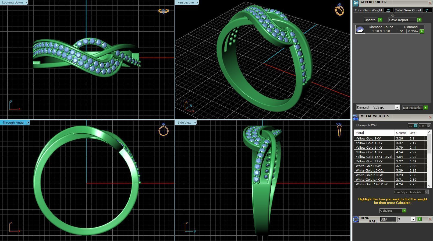Select the White Gold:10KW row
The height and width of the screenshot is (241, 433).
point(391,175)
